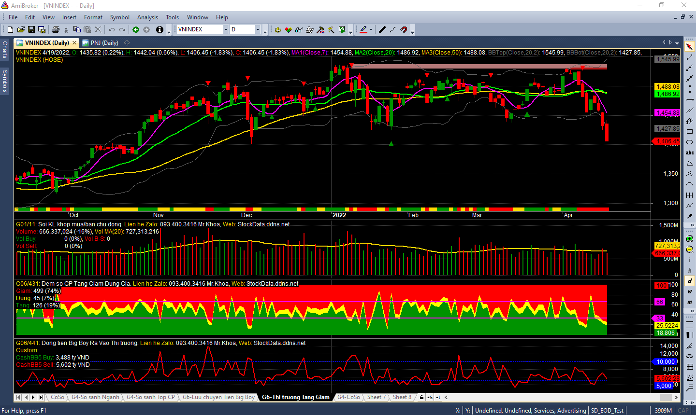Open the Insert menu
Screen dimensions: 696x415
click(x=69, y=17)
